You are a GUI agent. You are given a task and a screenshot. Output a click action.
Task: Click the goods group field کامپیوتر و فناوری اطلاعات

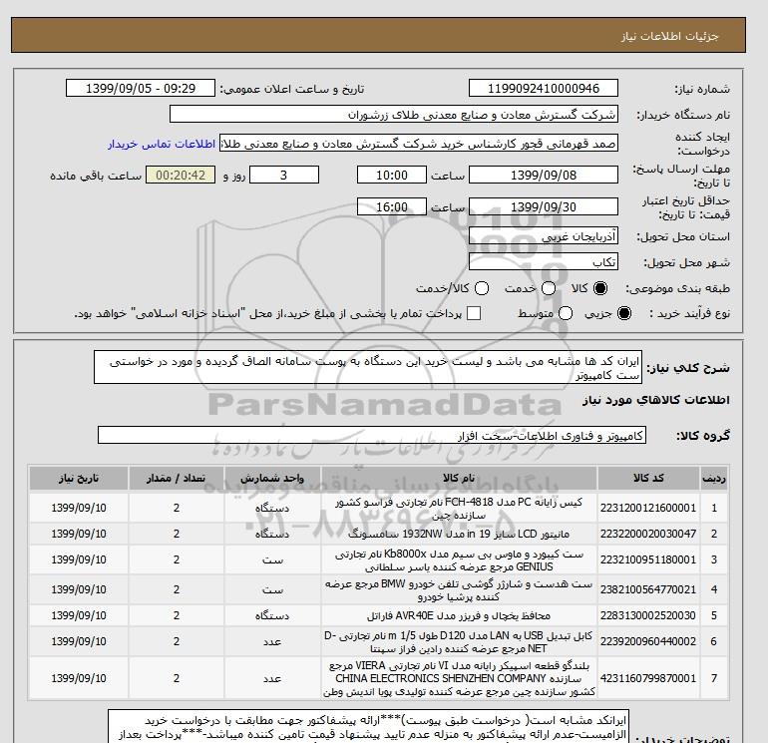[372, 435]
